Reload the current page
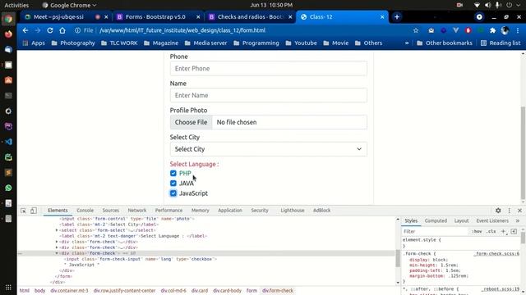This screenshot has width=526, height=295. (x=50, y=30)
